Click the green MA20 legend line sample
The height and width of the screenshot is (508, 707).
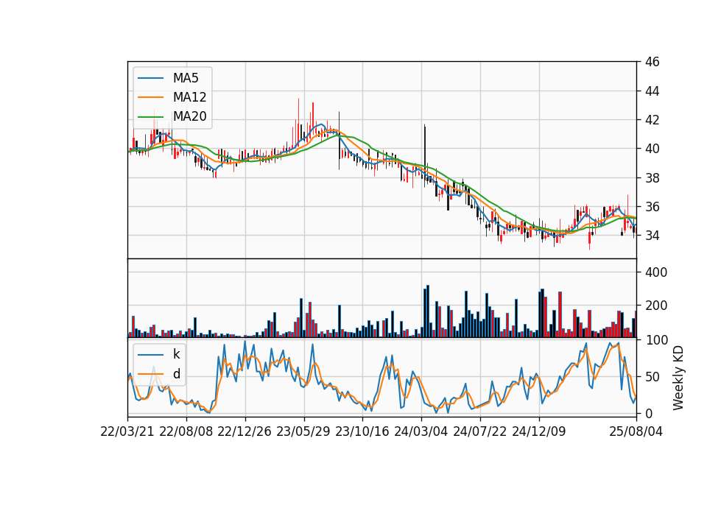pos(150,117)
